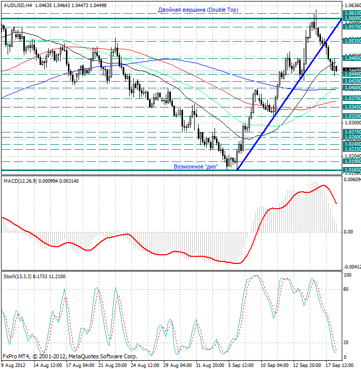Click the 1.0320 price level tag
Screen dimensions: 361x369
pos(351,116)
